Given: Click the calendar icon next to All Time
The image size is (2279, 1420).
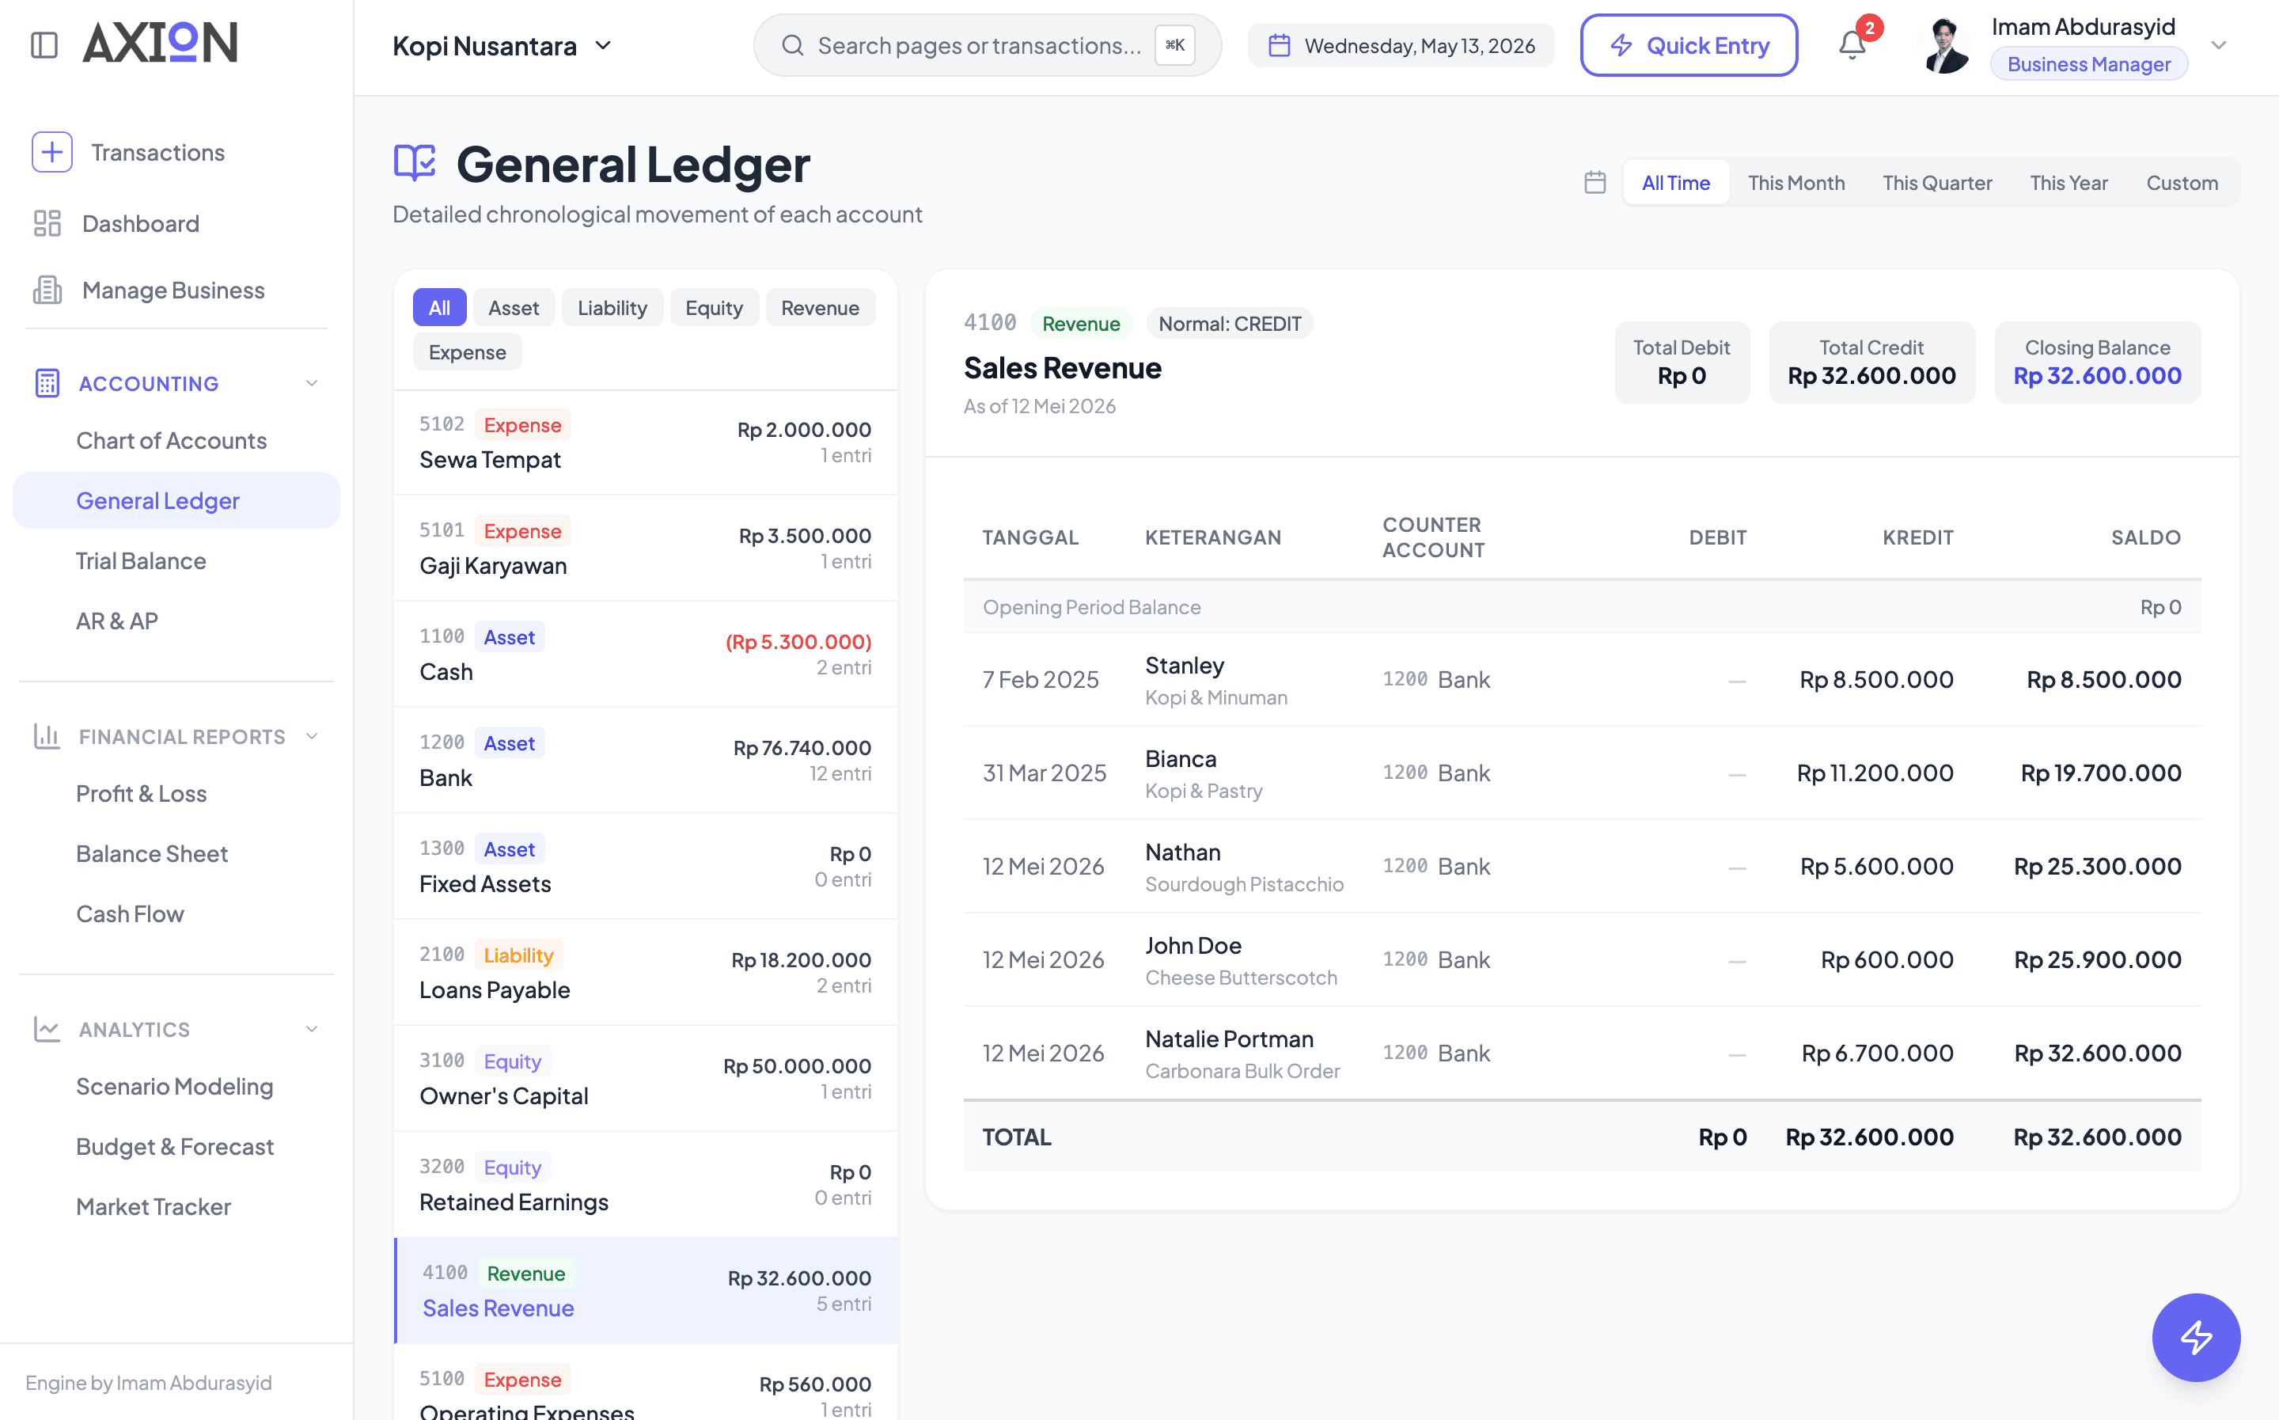Looking at the screenshot, I should coord(1595,182).
